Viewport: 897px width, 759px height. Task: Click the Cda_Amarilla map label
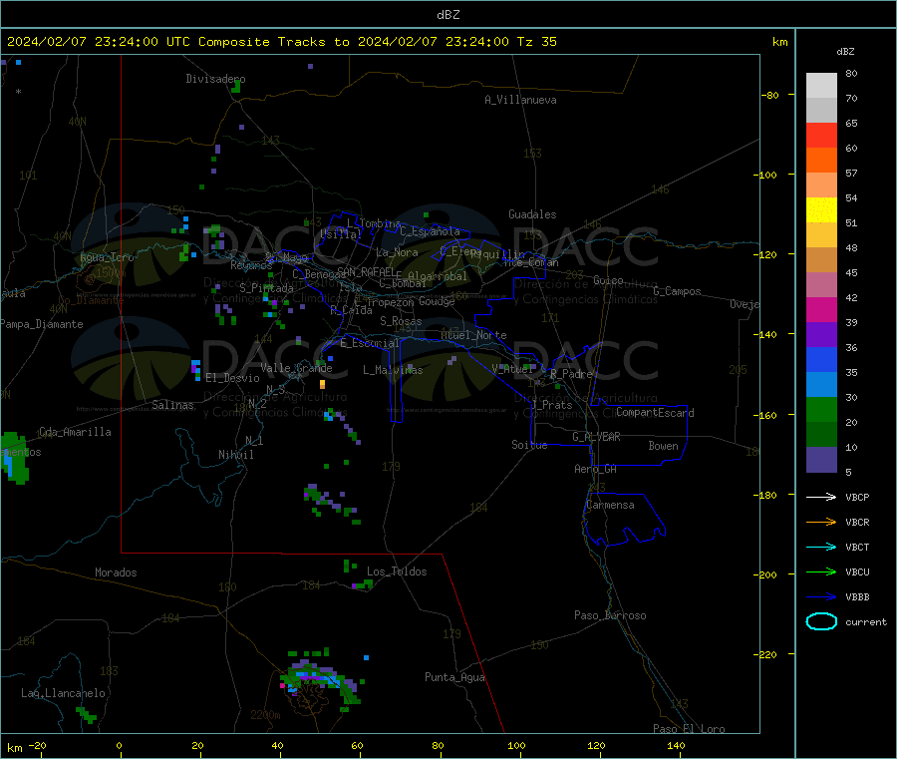pos(76,432)
